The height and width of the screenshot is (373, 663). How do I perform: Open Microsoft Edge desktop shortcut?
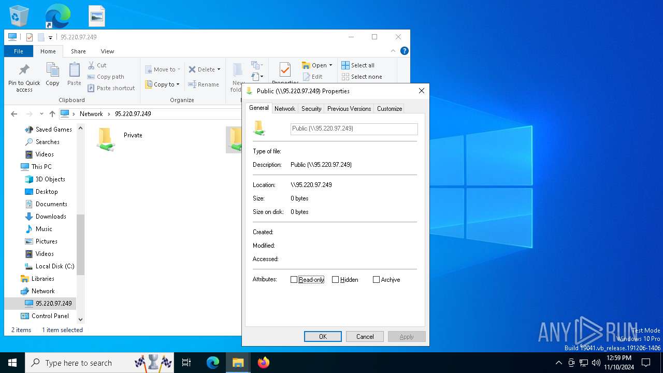click(57, 16)
